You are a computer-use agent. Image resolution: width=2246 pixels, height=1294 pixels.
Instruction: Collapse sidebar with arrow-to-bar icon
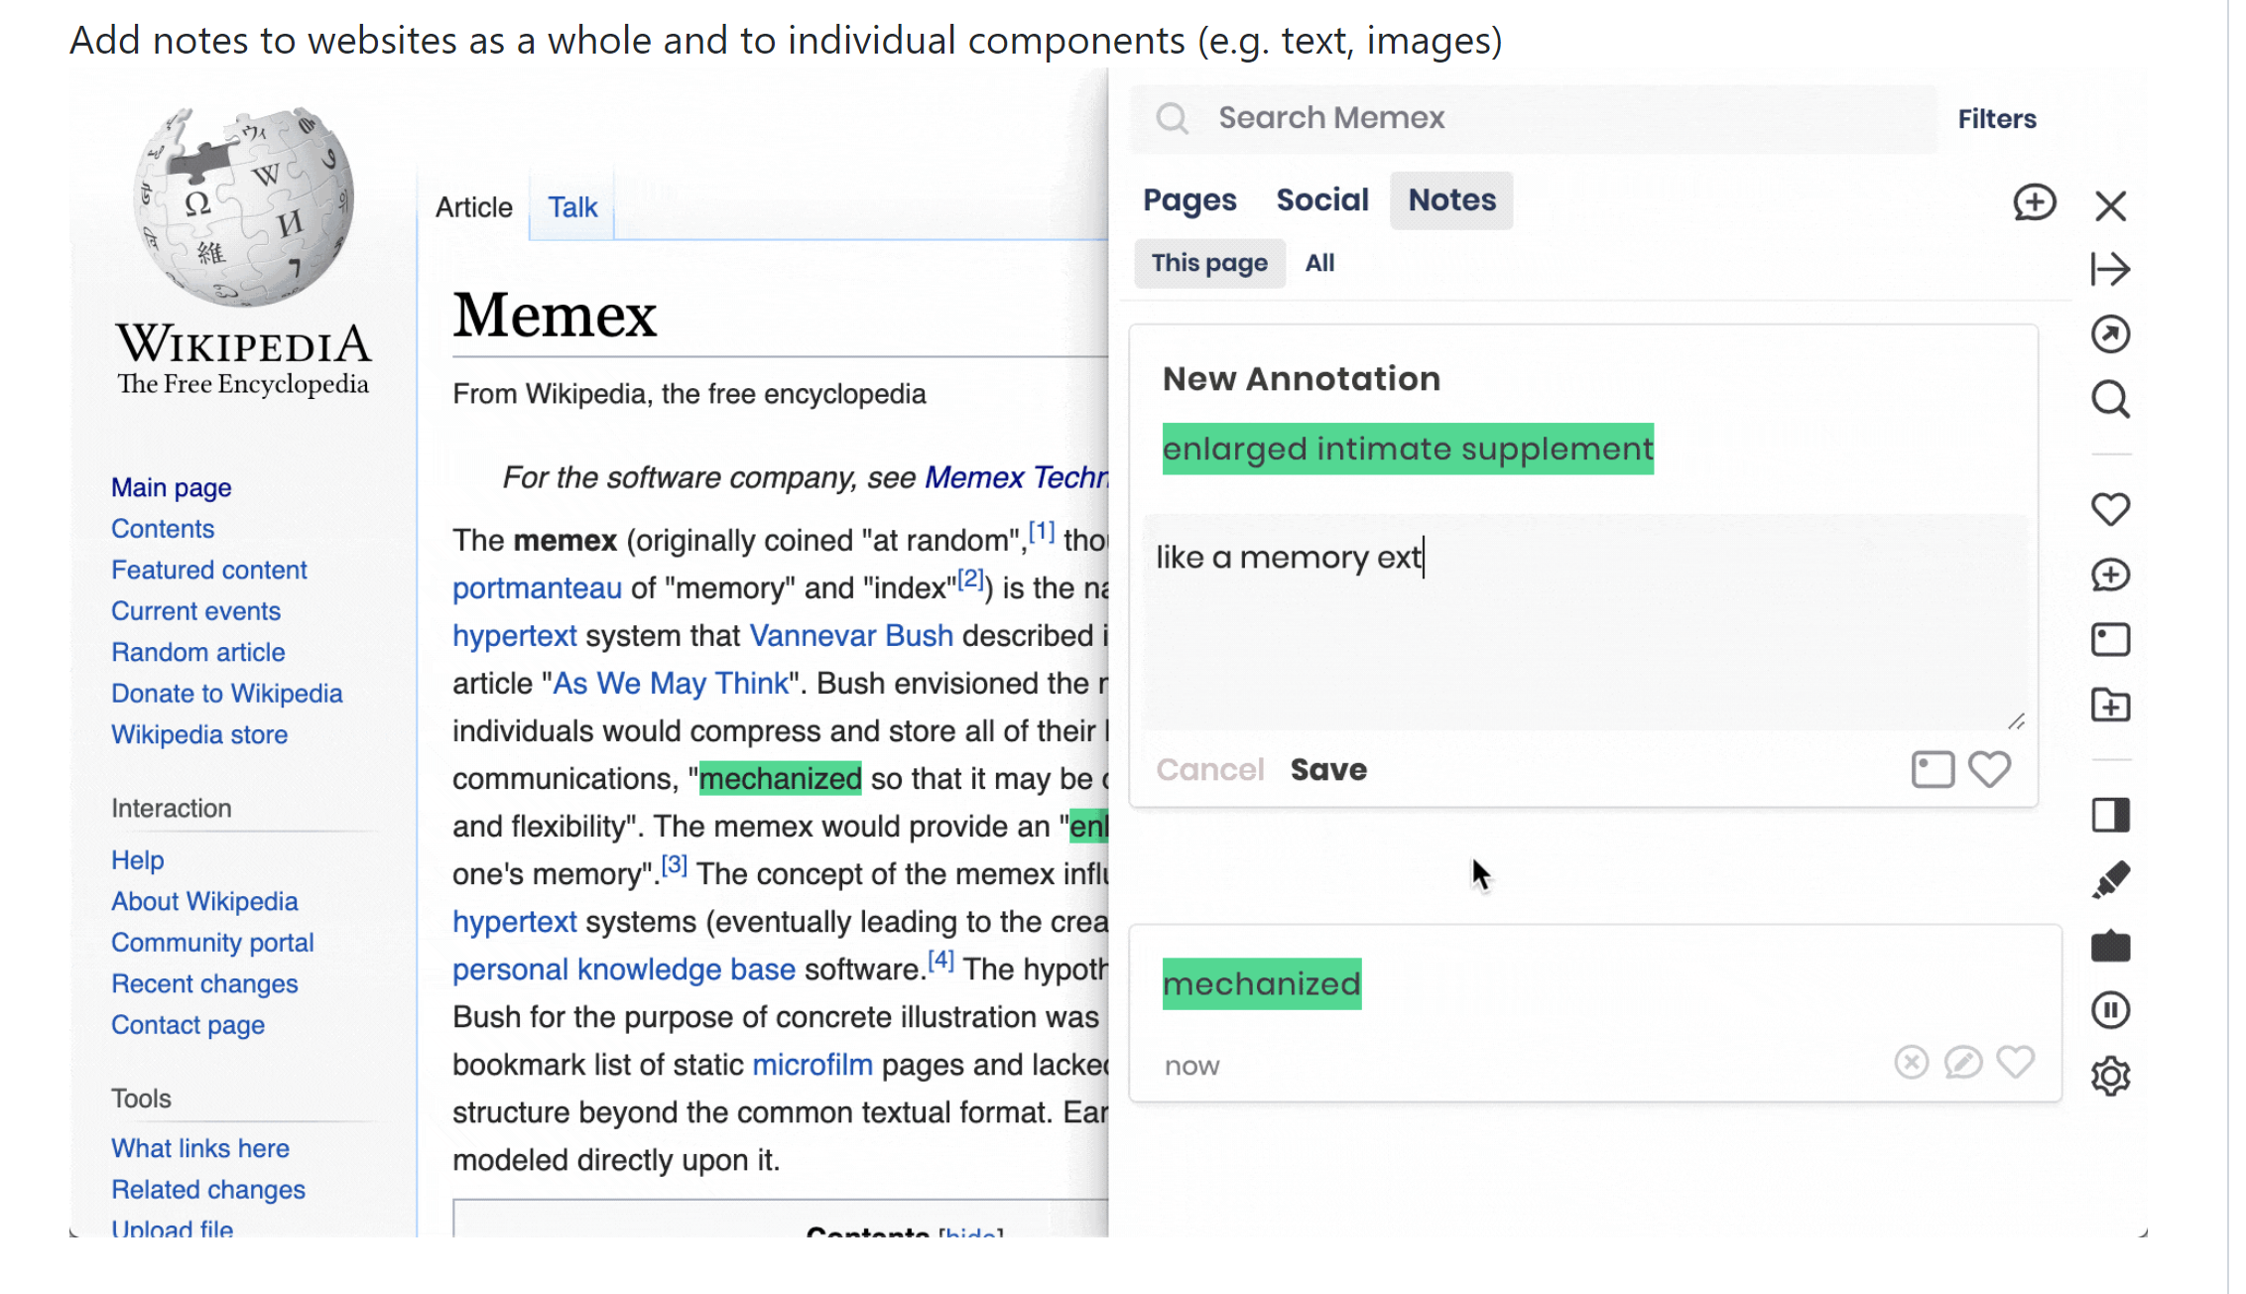tap(2110, 269)
